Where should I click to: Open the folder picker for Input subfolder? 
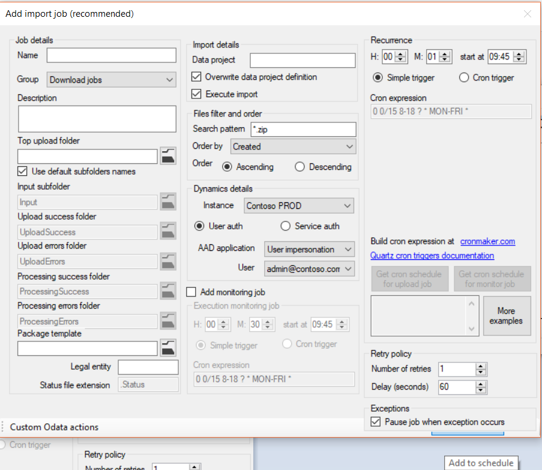(168, 201)
